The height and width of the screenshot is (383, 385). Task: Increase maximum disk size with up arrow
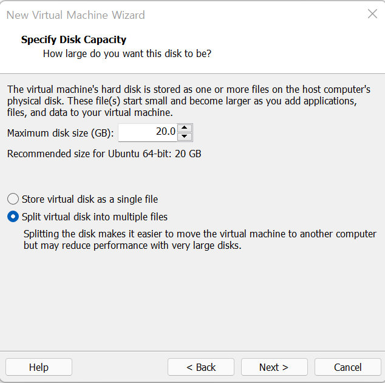[185, 128]
